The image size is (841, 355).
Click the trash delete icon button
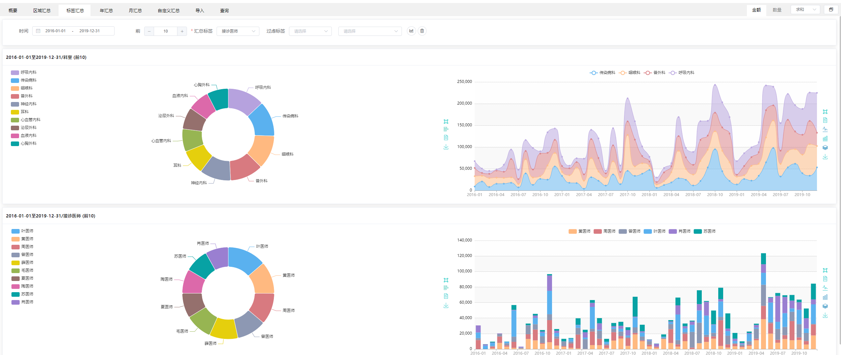(422, 31)
